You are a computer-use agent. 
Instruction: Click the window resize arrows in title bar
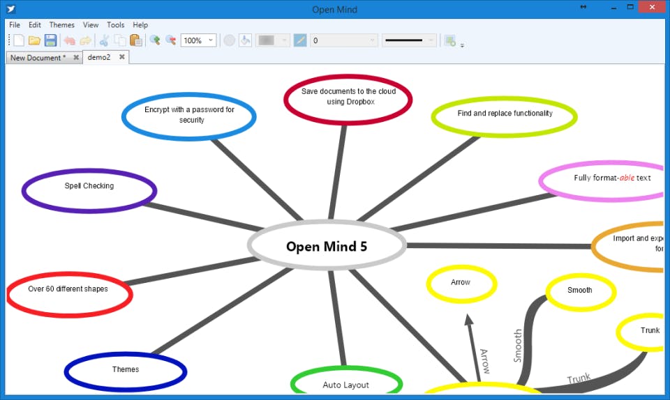(x=583, y=7)
